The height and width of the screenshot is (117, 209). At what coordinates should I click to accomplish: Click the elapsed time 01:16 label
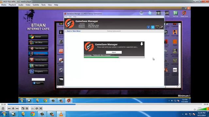(4, 104)
